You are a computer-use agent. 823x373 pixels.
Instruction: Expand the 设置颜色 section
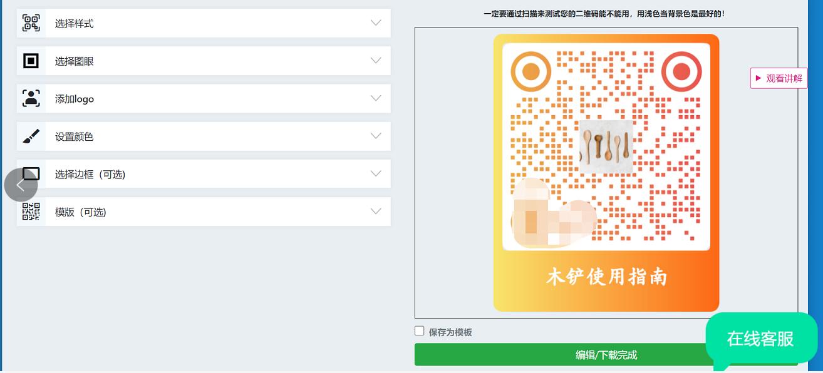point(375,136)
